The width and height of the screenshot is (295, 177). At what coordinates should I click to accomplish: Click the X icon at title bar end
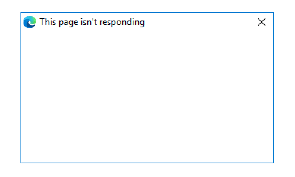[x=262, y=22]
